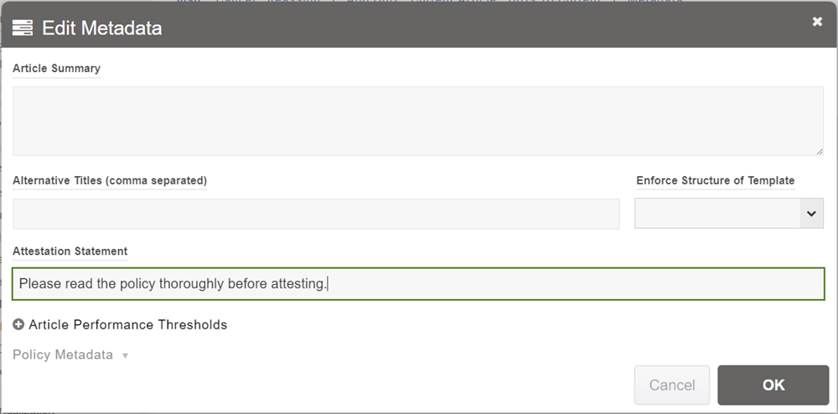Viewport: 838px width, 414px height.
Task: Click the Enforce Structure of Template label
Action: click(x=715, y=180)
